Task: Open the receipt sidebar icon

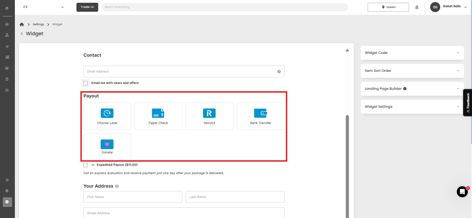Action: (7, 79)
